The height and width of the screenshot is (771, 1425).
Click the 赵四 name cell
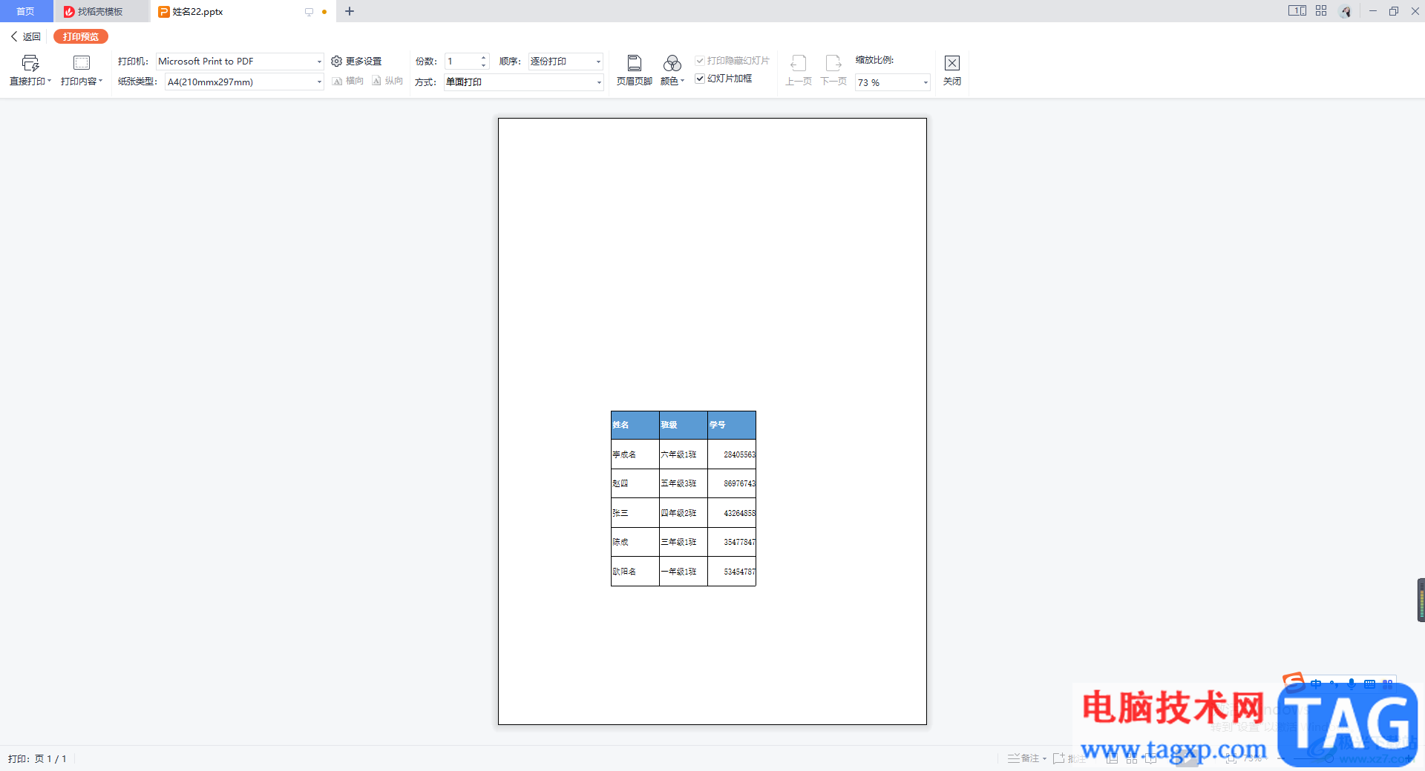[x=635, y=483]
